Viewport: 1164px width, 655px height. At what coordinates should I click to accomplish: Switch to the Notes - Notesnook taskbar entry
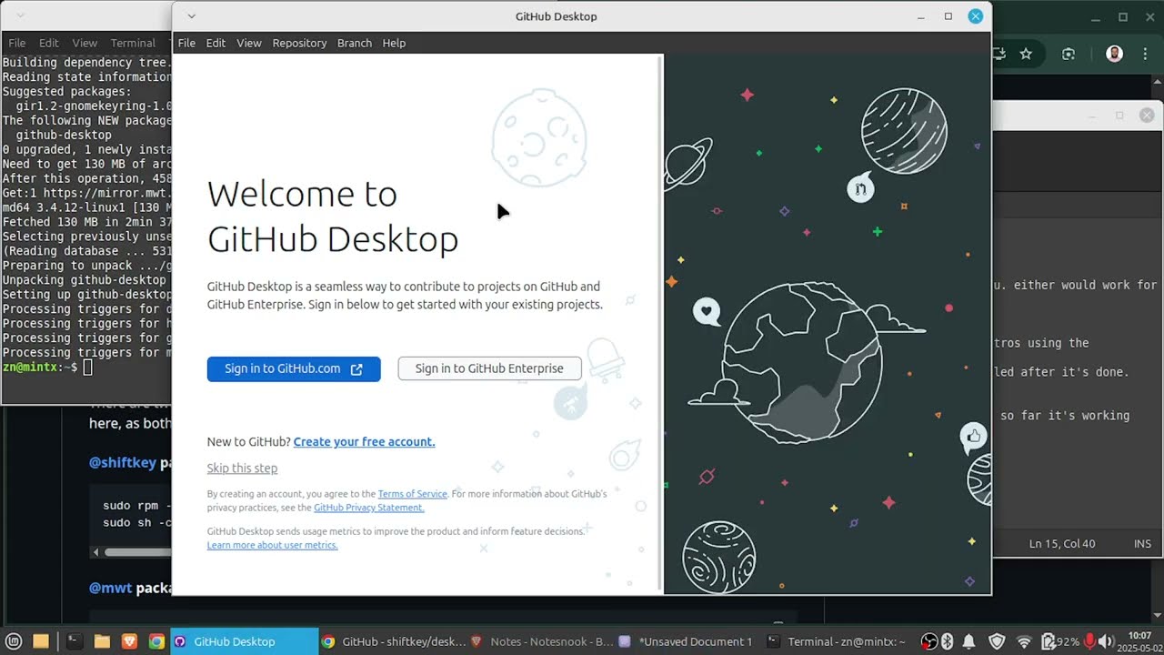pos(541,641)
